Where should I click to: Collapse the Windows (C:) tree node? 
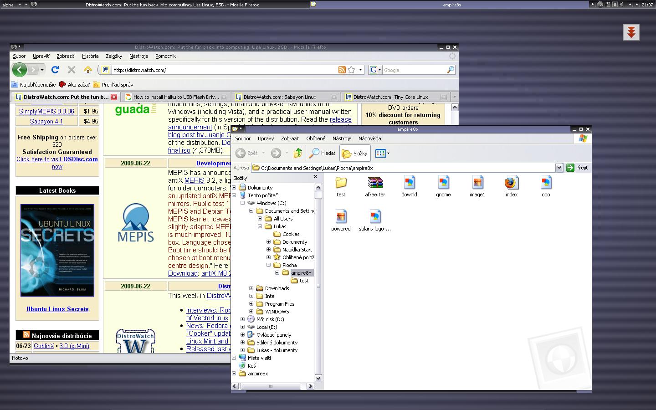click(243, 203)
